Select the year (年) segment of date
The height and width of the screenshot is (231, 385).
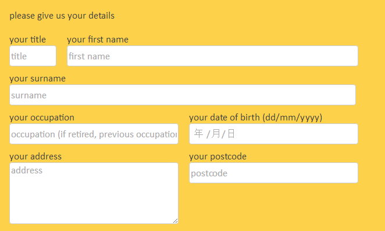[198, 134]
